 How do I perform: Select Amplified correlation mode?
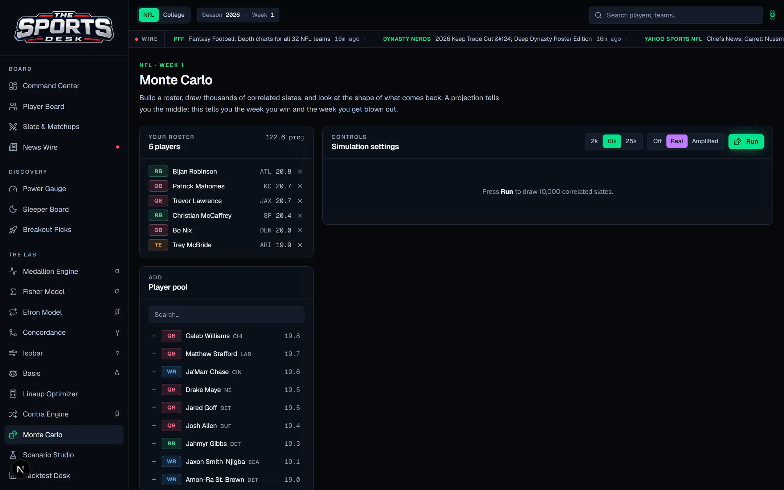[705, 141]
